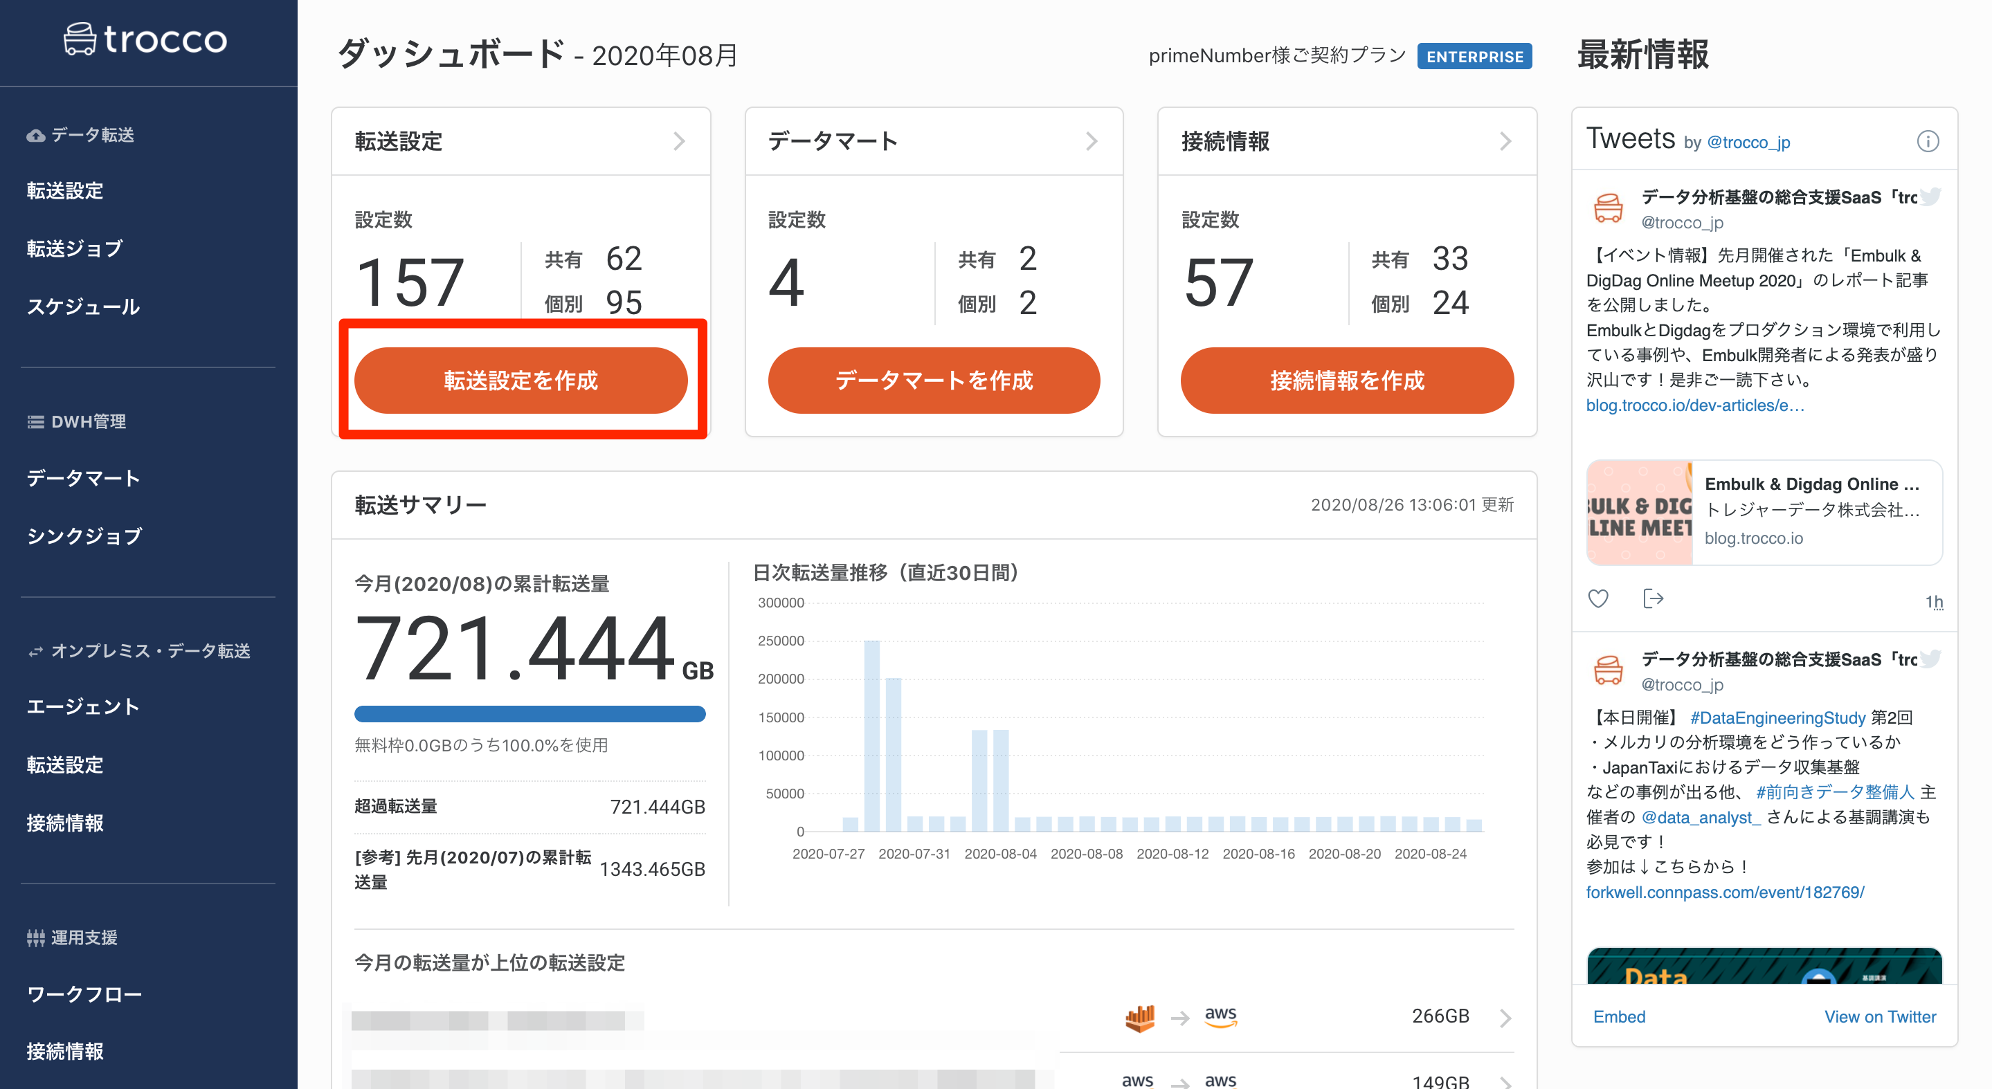This screenshot has height=1089, width=1992.
Task: Click the 1h timestamp on the first tweet
Action: [x=1933, y=602]
